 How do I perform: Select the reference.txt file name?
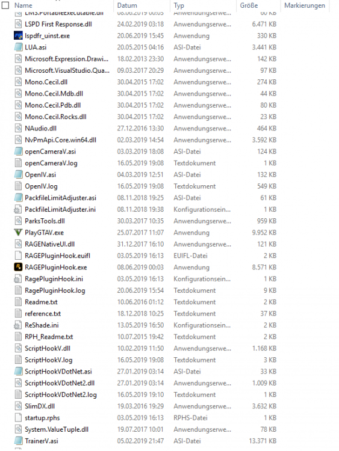coord(43,313)
